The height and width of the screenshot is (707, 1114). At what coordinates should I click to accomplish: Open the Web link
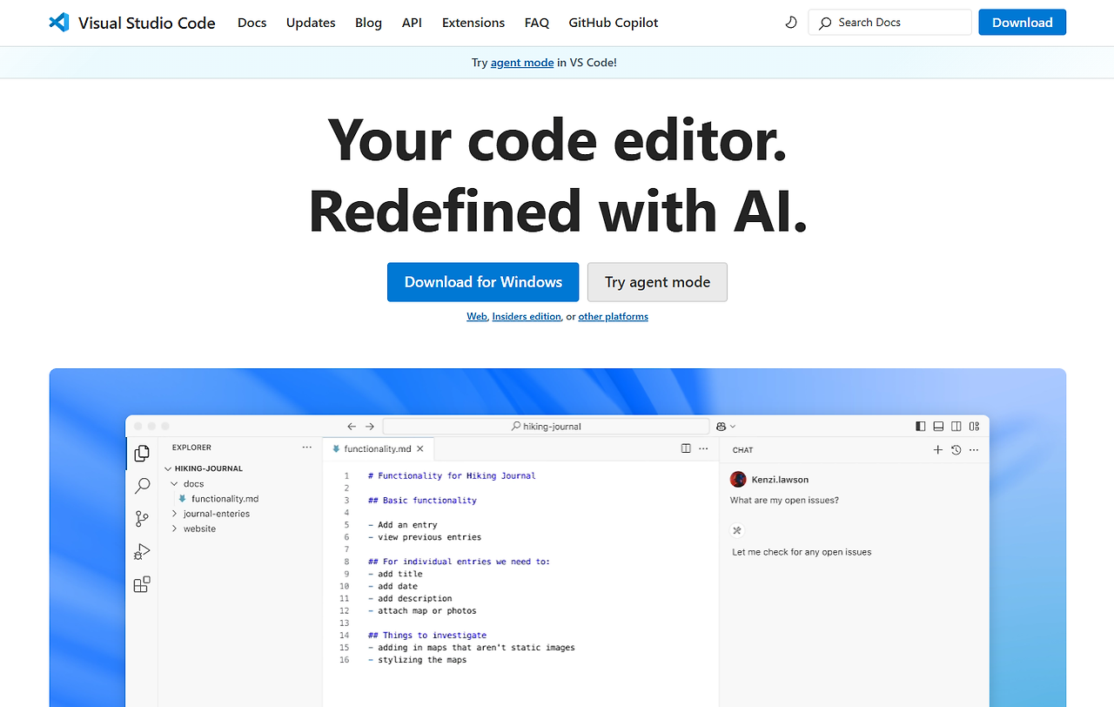click(477, 317)
